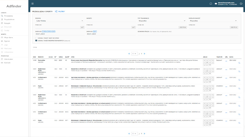Click the Płatności icon in sidebar
245x137 pixels.
tap(2, 48)
